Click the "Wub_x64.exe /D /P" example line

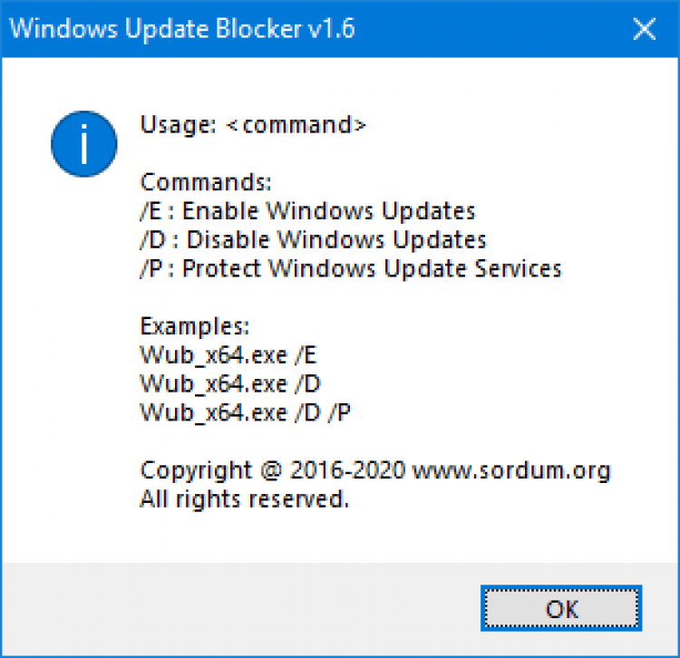tap(246, 412)
